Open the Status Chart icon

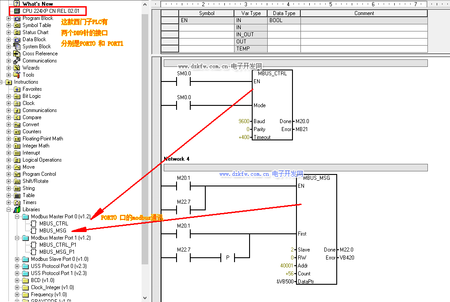pyautogui.click(x=17, y=32)
